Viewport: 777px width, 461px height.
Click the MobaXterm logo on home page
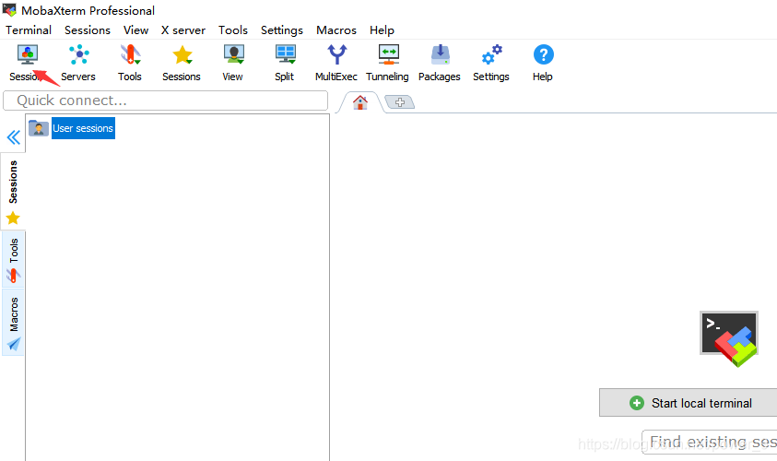click(x=729, y=339)
